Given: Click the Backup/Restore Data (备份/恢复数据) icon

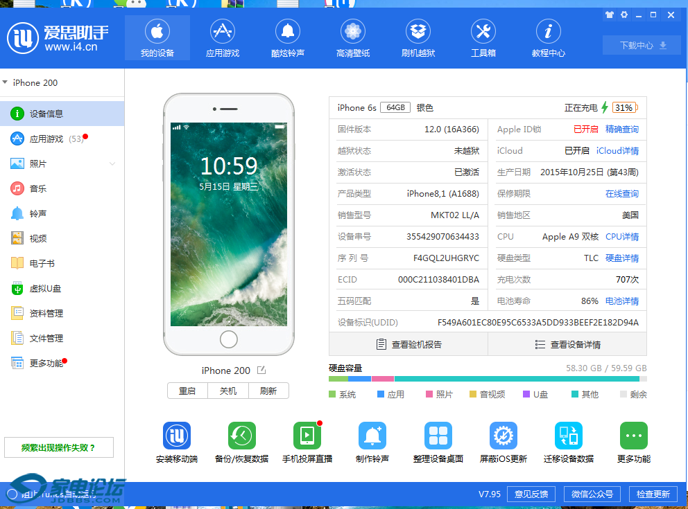Looking at the screenshot, I should (x=241, y=436).
